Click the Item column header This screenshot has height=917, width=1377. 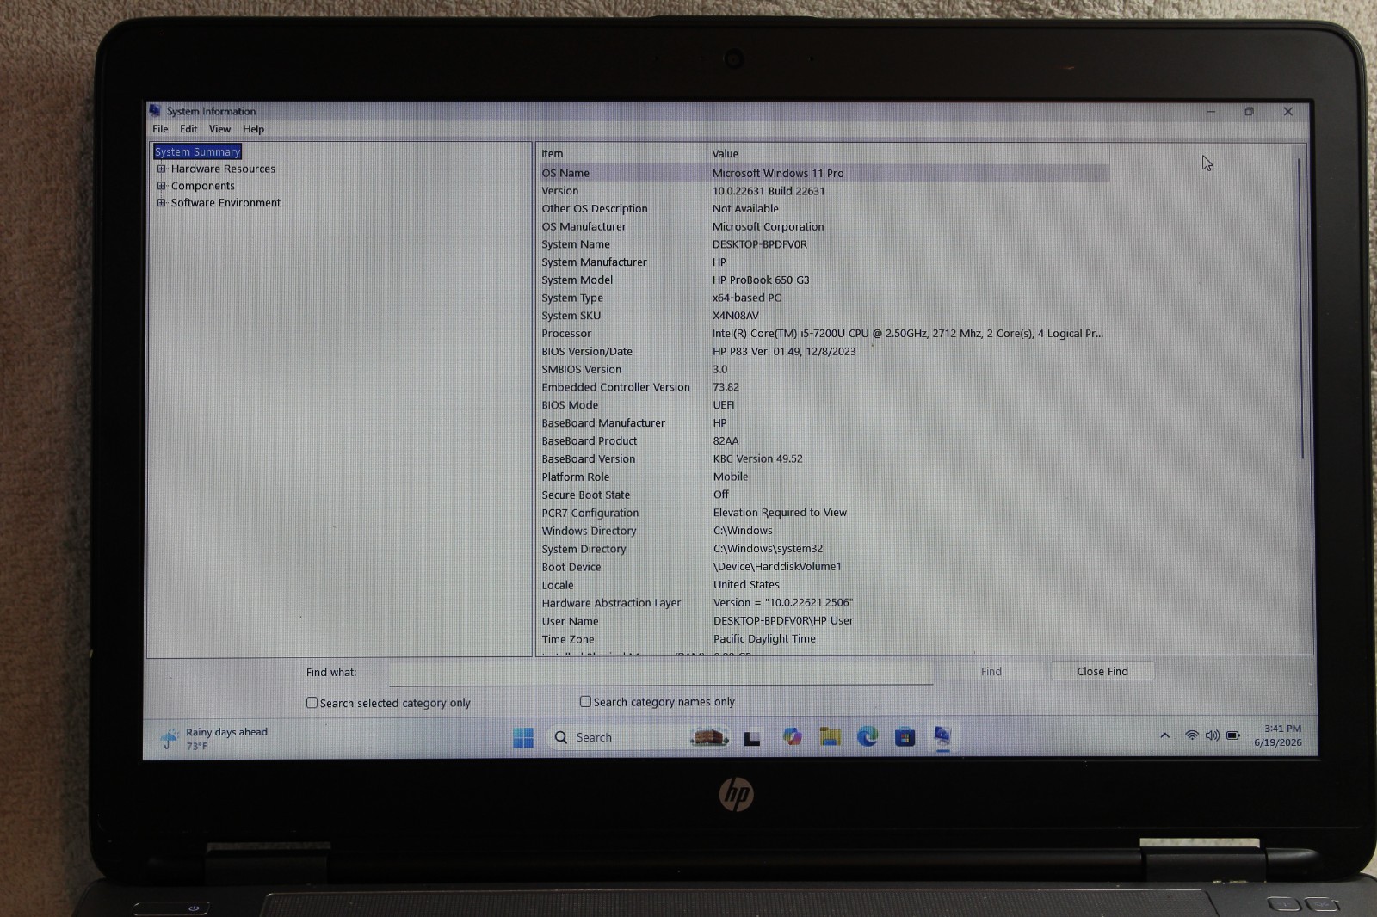(x=621, y=153)
